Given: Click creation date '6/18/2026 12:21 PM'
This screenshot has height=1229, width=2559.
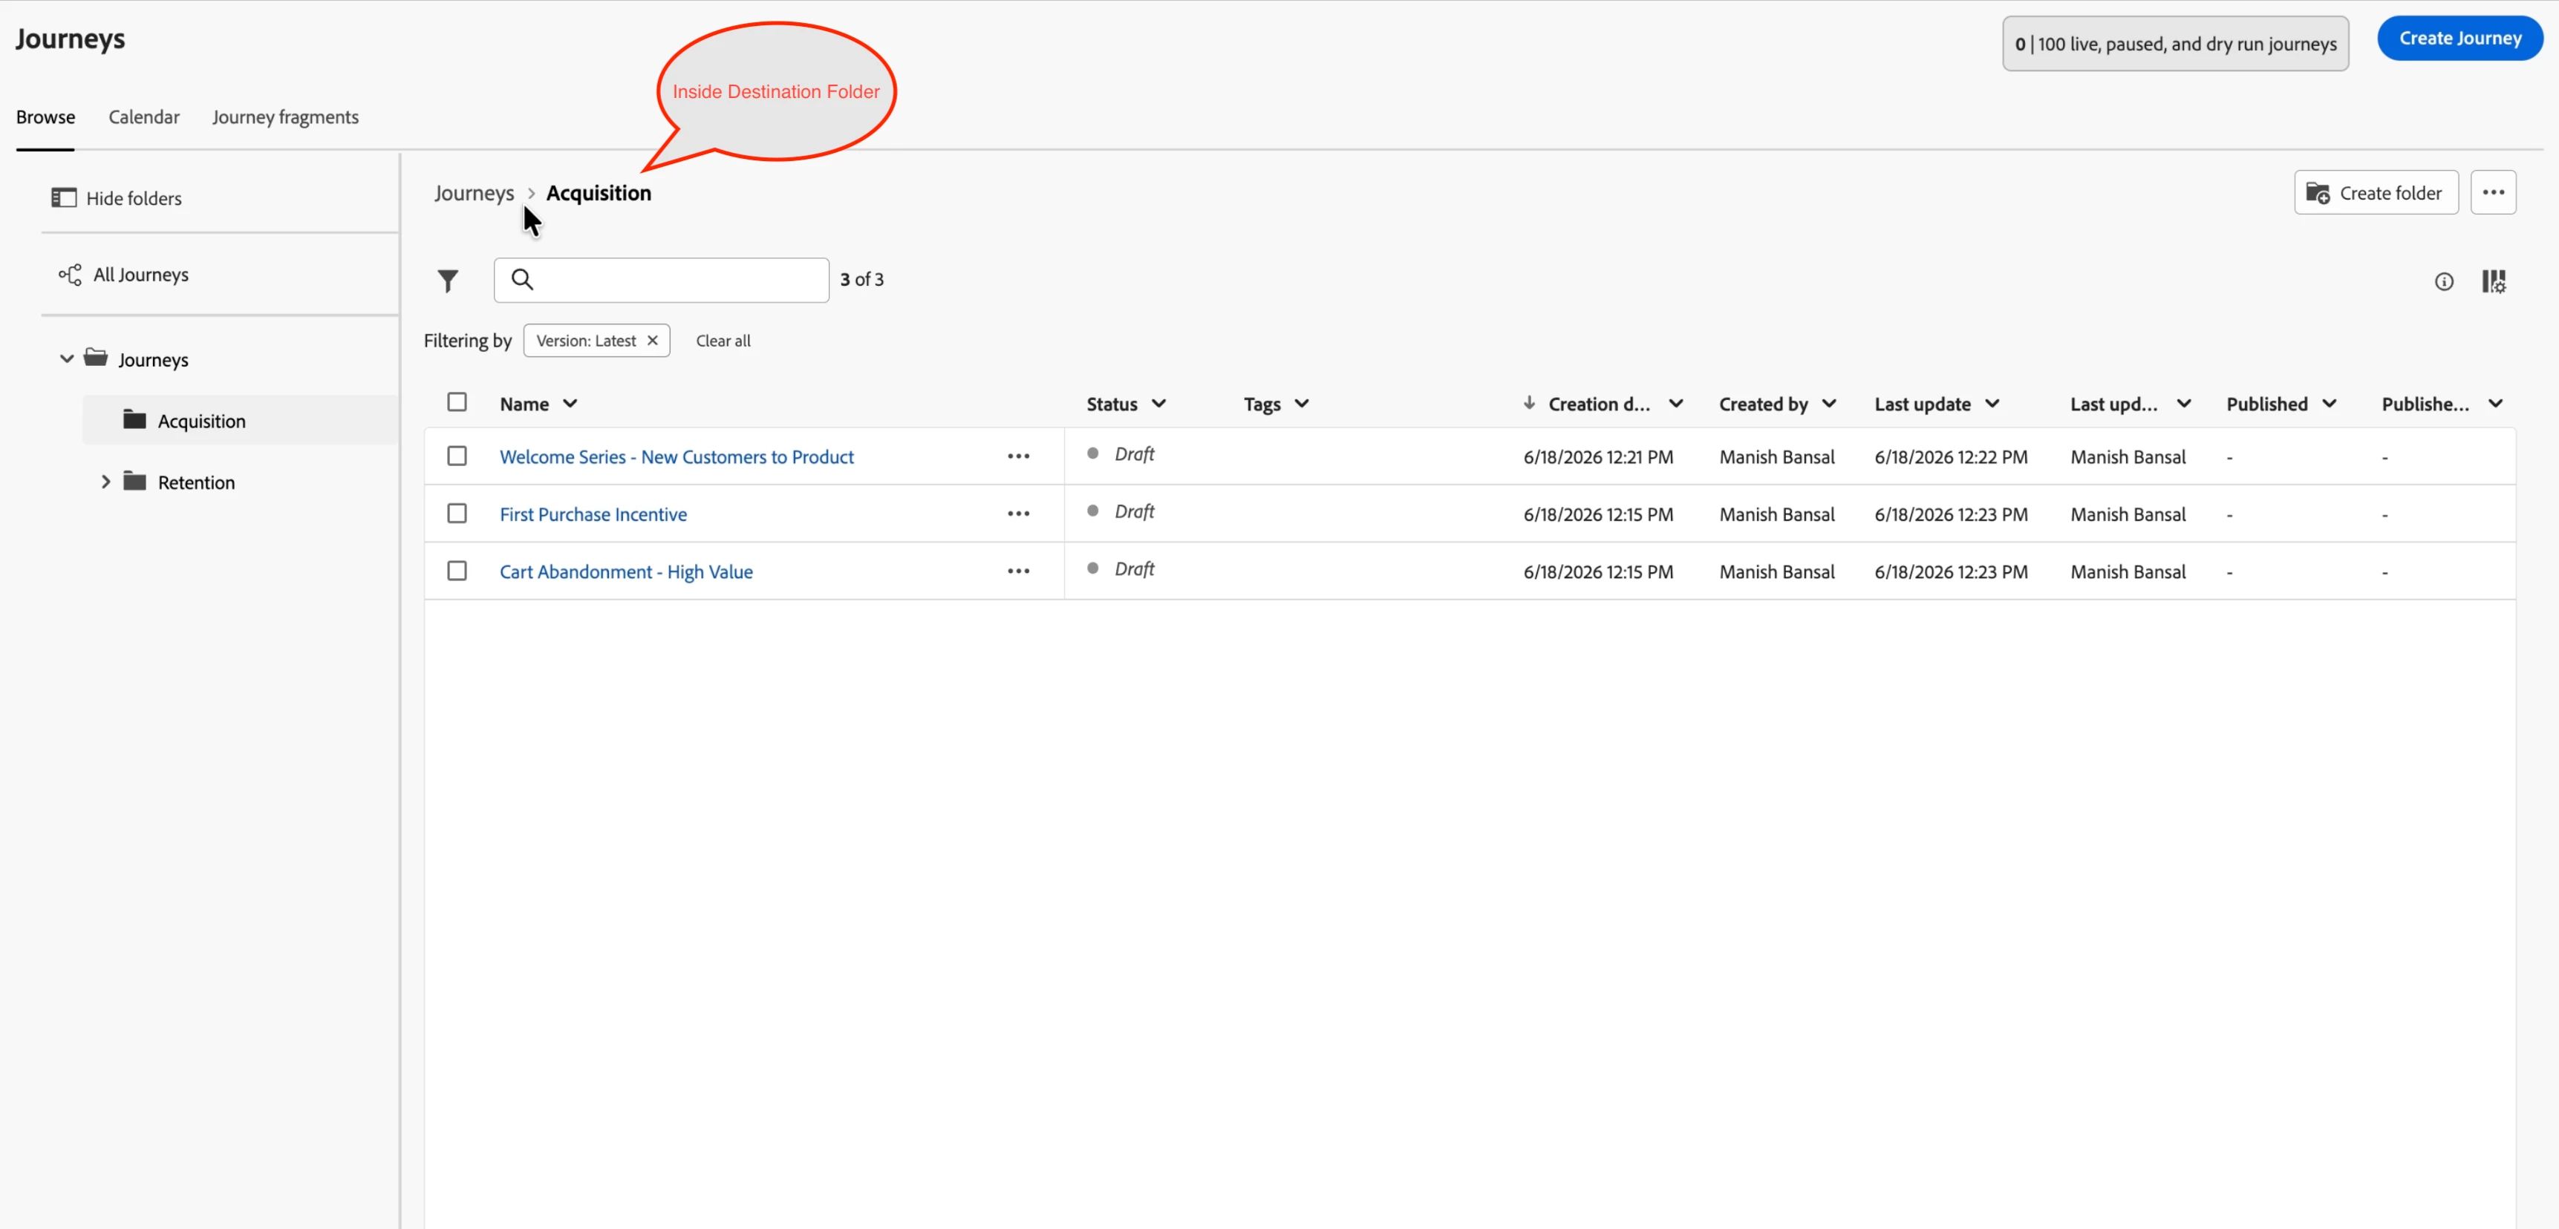Looking at the screenshot, I should coord(1597,456).
